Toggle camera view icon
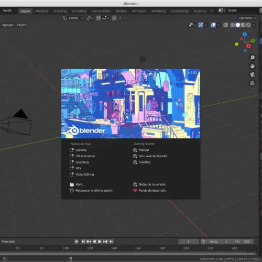Image resolution: width=262 pixels, height=262 pixels. pyautogui.click(x=252, y=75)
